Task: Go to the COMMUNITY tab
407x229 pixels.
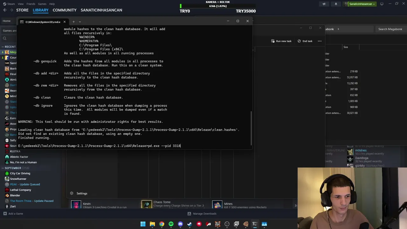Action: (x=65, y=10)
